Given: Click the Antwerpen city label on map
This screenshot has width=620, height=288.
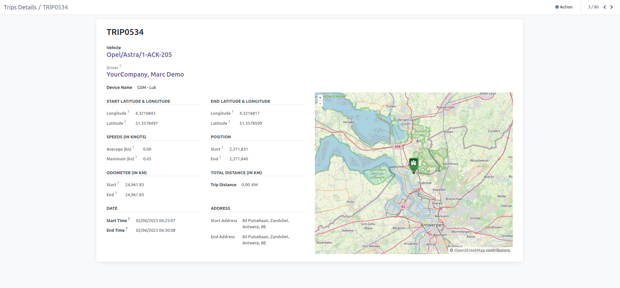Looking at the screenshot, I should [x=432, y=225].
